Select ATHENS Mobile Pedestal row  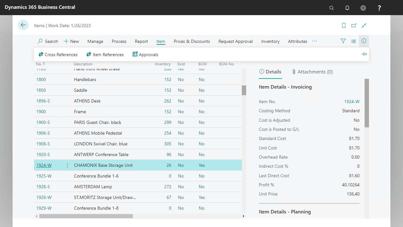click(138, 133)
